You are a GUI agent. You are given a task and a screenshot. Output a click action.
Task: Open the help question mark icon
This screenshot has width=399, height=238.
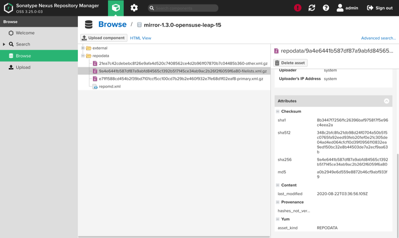pos(326,8)
